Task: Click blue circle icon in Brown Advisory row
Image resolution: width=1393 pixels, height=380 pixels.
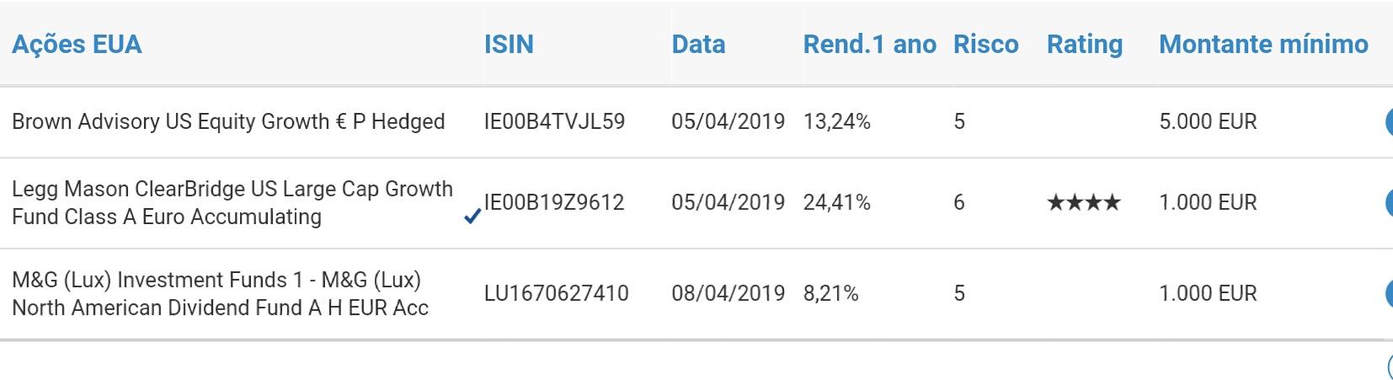Action: pos(1388,122)
